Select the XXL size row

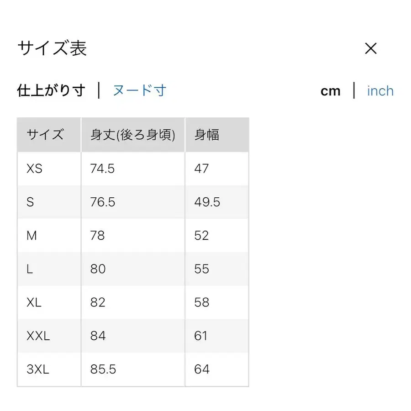tap(38, 336)
